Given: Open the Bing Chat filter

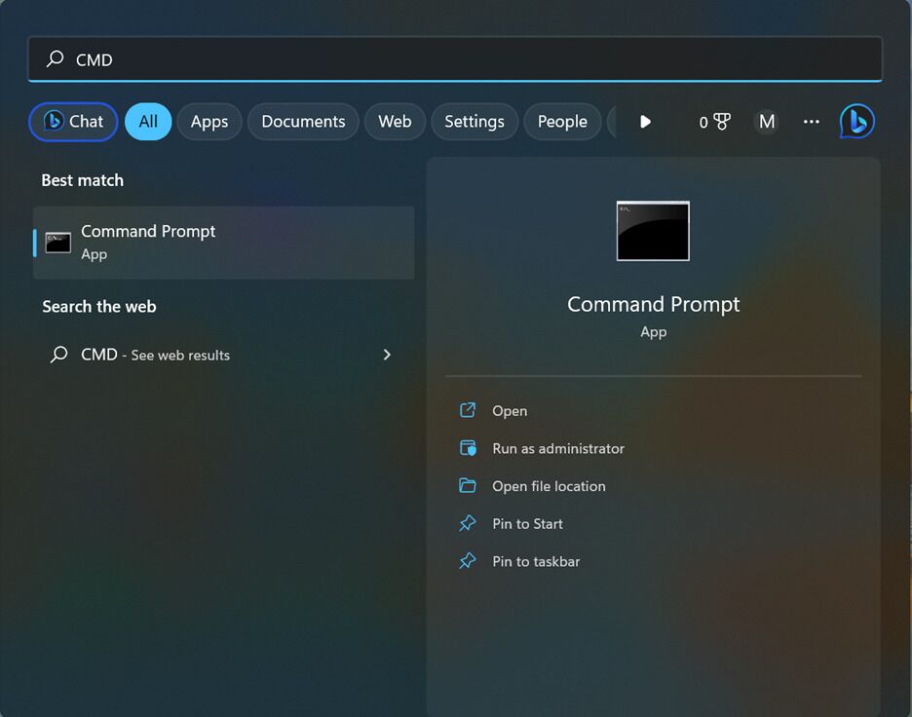Looking at the screenshot, I should click(x=73, y=122).
